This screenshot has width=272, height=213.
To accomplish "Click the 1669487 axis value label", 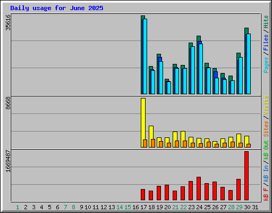I will click(x=8, y=161).
